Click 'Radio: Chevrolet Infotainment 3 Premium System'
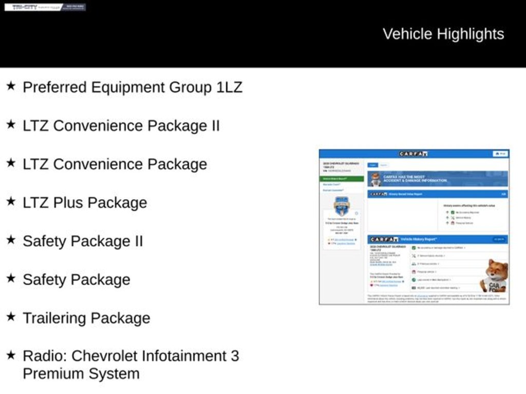Viewport: 526px width, 394px height. pyautogui.click(x=131, y=365)
